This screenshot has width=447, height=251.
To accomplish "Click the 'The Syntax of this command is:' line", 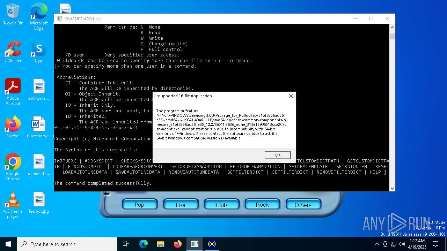I will (96, 150).
